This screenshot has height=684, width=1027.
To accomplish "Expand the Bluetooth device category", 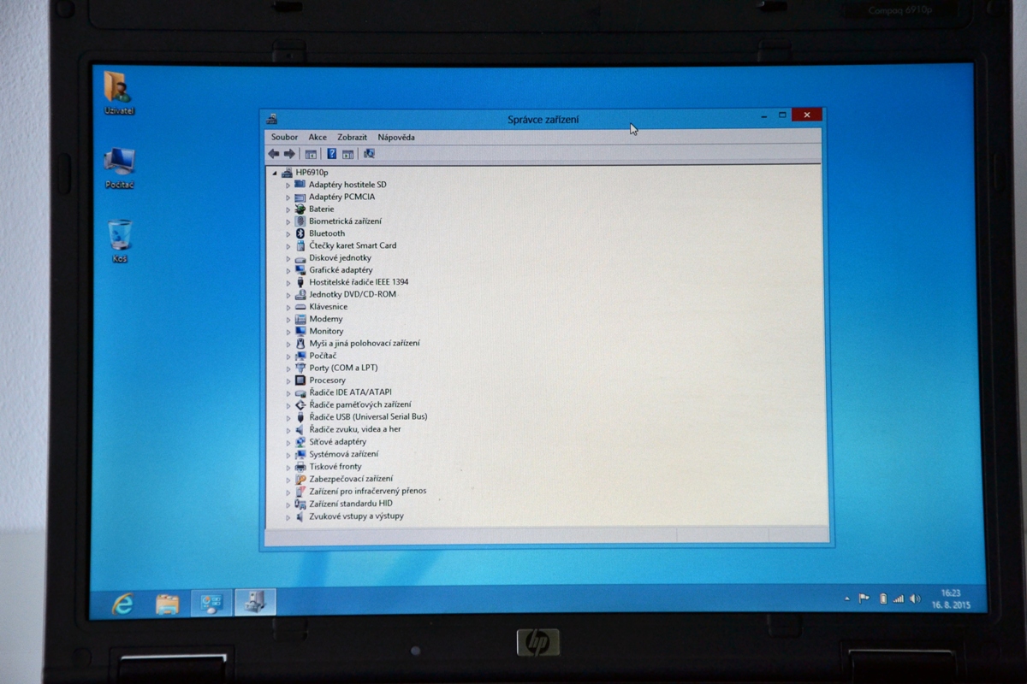I will click(288, 233).
